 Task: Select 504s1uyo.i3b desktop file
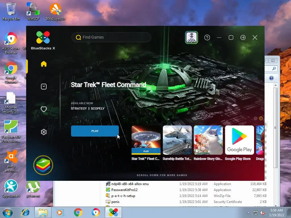coord(55,11)
